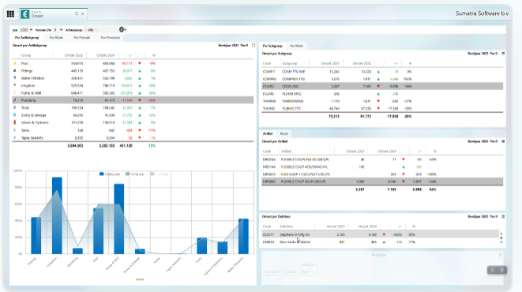
Task: Open Omzet per Artikel panel menu icon
Action: coord(503,141)
